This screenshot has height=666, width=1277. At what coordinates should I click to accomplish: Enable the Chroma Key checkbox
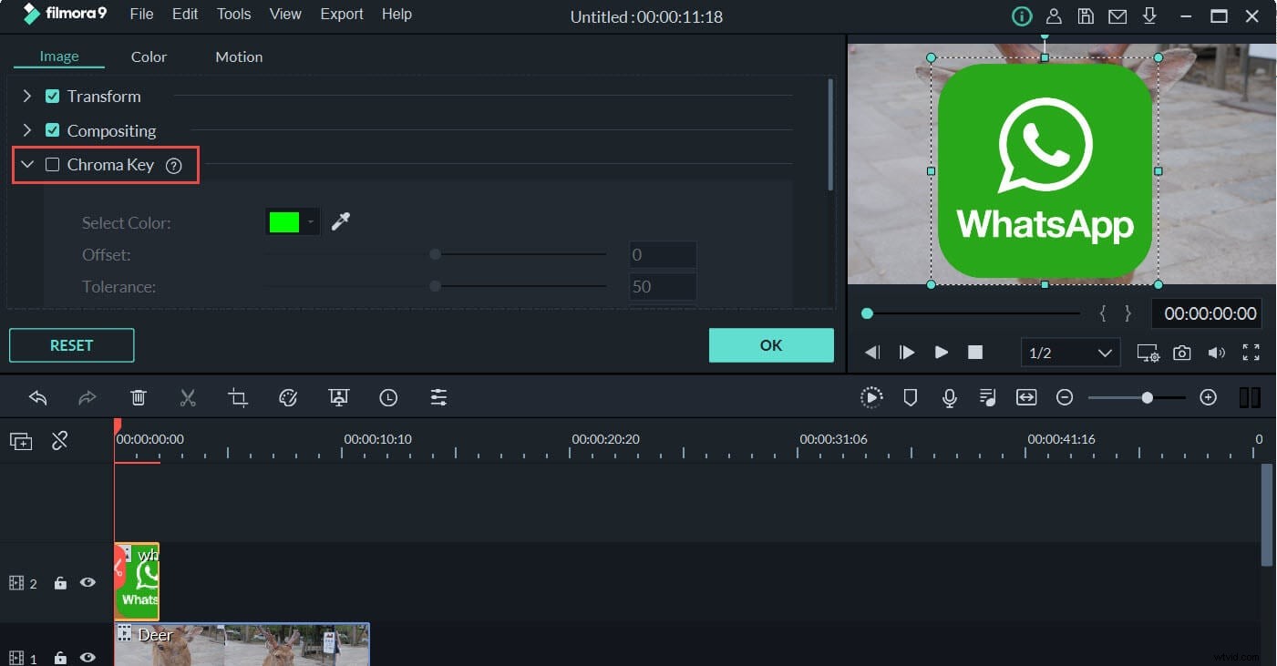pos(52,165)
